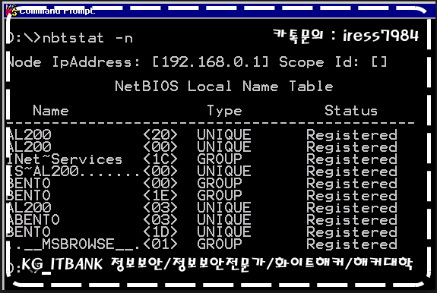Click the Command Prompt title bar text
The height and width of the screenshot is (293, 437).
(x=58, y=11)
